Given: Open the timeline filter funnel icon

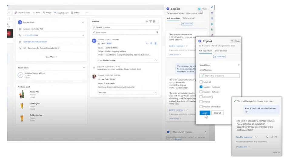Looking at the screenshot, I should 150,22.
